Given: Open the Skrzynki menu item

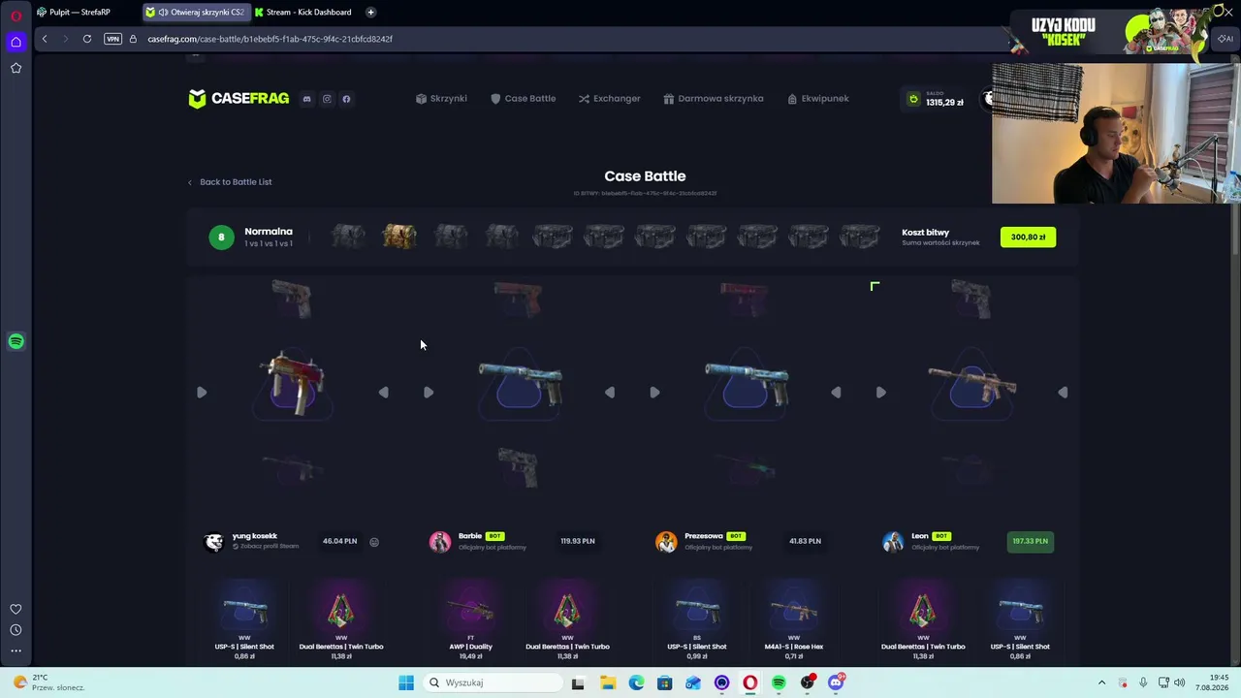Looking at the screenshot, I should 441,98.
